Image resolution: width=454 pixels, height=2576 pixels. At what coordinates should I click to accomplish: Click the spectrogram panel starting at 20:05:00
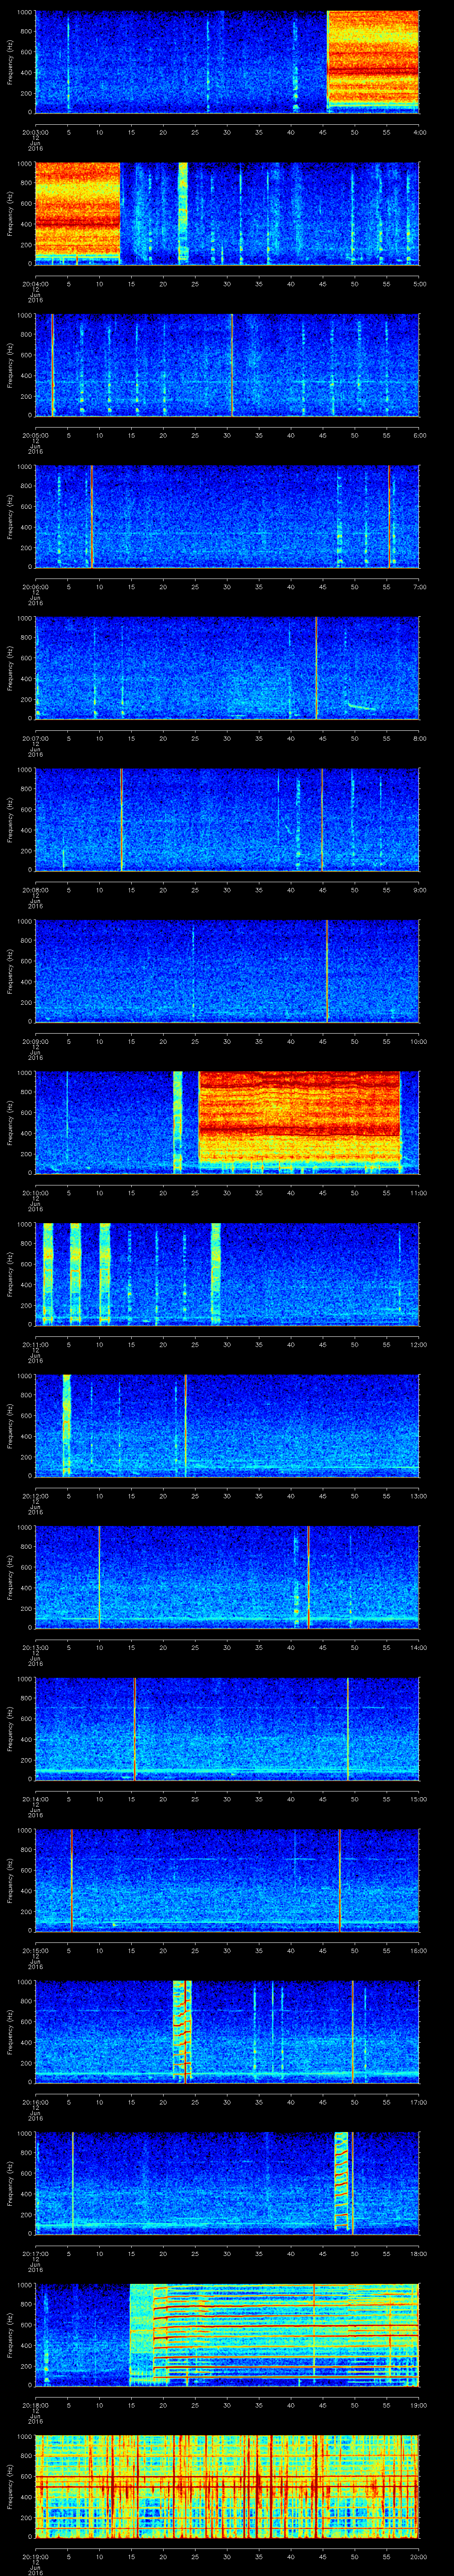(227, 365)
